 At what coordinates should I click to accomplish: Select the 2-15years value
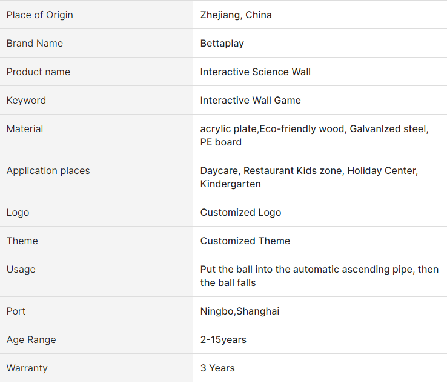coord(223,339)
